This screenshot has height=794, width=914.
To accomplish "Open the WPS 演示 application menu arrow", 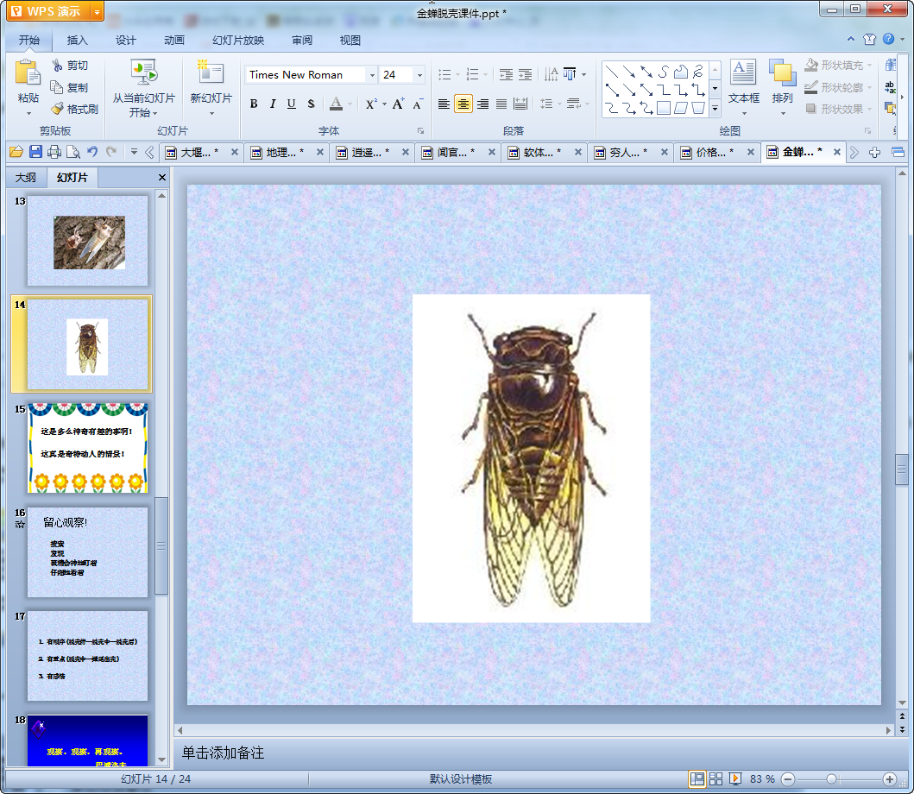I will coord(96,12).
